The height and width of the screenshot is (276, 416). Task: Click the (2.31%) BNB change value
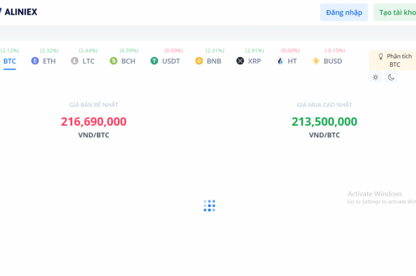pos(215,50)
